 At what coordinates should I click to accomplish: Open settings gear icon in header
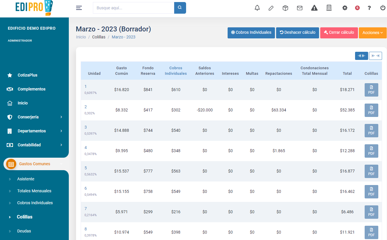coord(345,8)
